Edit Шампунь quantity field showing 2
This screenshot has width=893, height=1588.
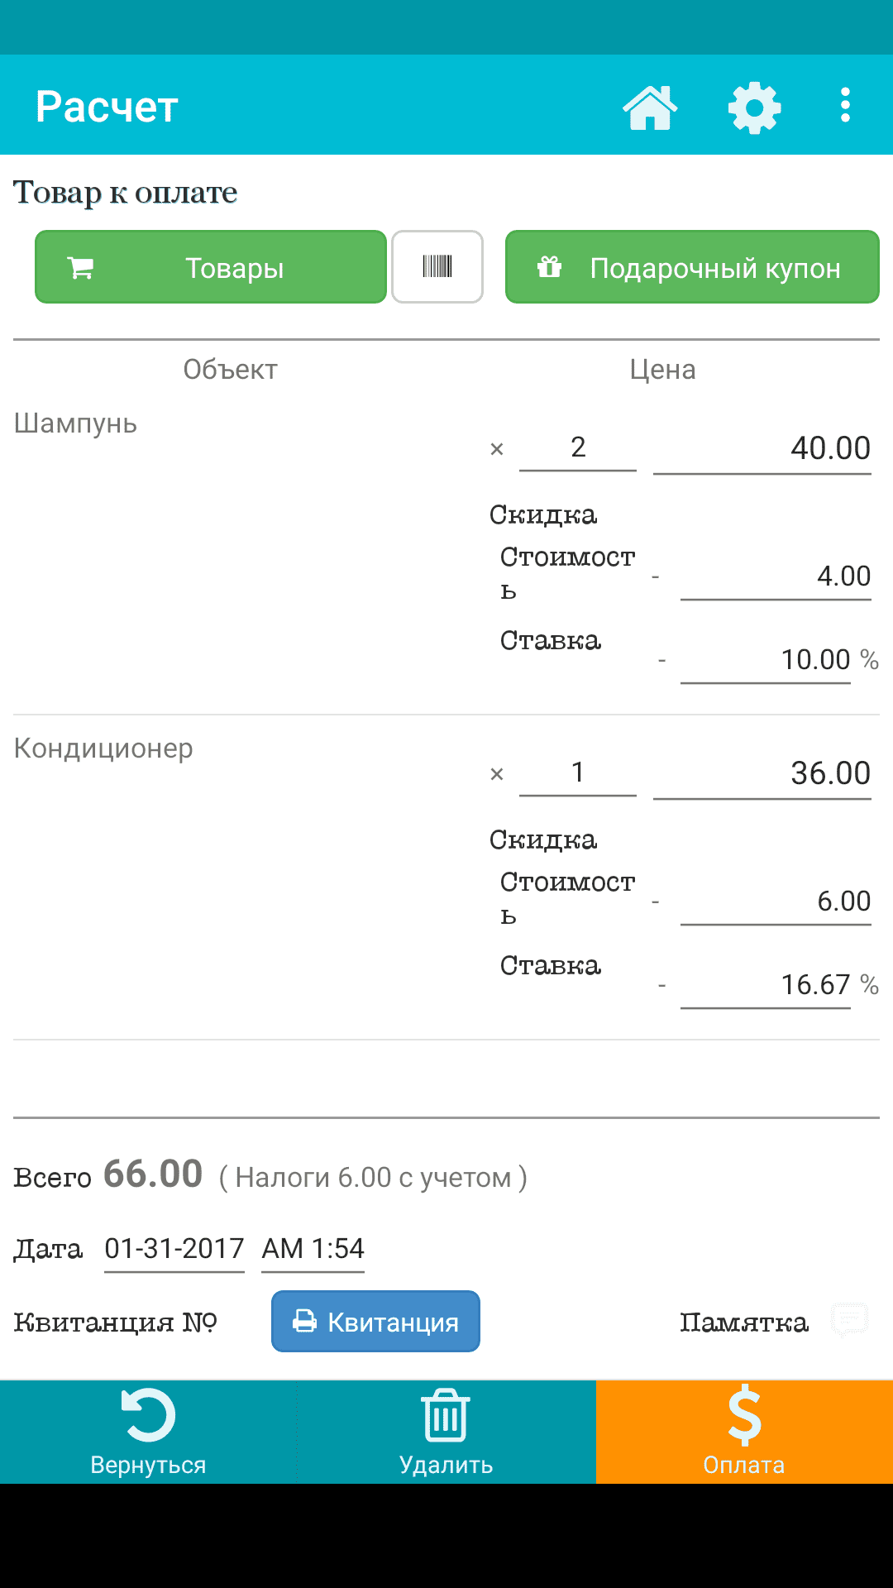(x=578, y=448)
